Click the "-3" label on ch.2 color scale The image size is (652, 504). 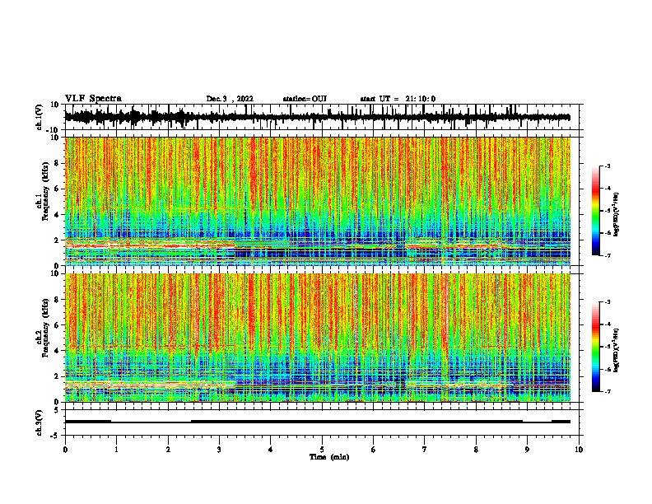click(608, 302)
